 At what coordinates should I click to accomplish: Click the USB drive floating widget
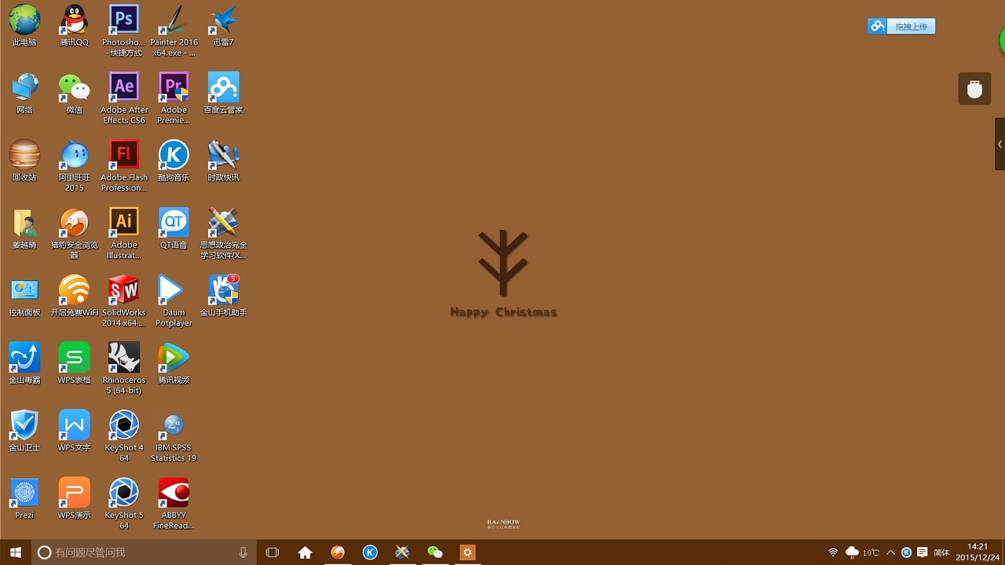click(x=974, y=89)
